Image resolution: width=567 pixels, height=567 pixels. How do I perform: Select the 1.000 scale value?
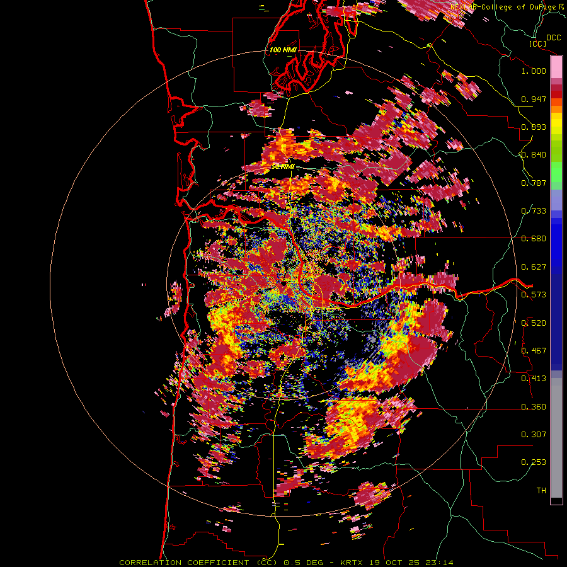click(x=534, y=71)
